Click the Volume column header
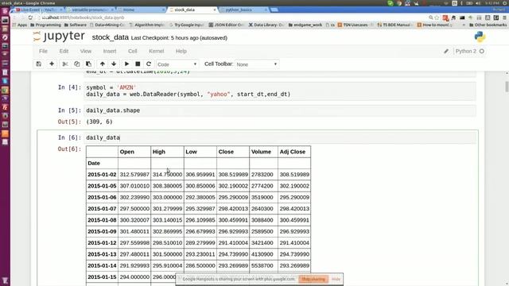The image size is (509, 286). [261, 152]
